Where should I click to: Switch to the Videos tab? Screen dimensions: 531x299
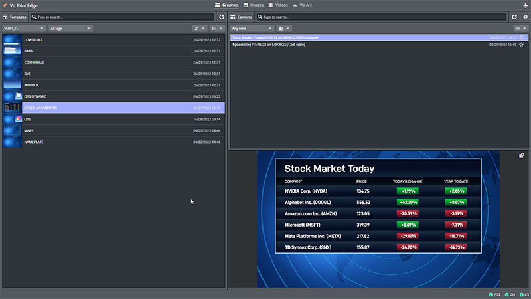[x=278, y=5]
